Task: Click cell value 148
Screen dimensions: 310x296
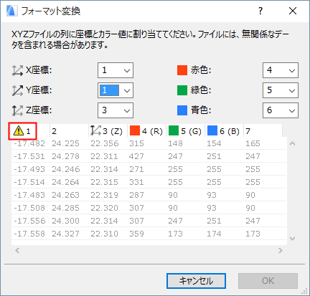Action: click(x=175, y=143)
